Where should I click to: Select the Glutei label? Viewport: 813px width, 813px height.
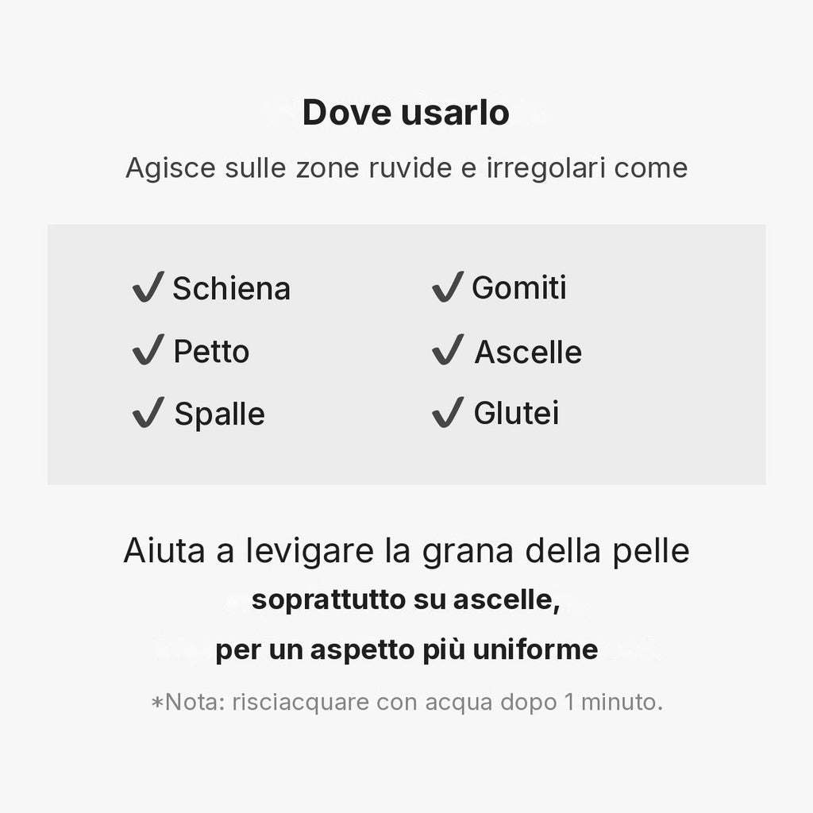tap(516, 413)
